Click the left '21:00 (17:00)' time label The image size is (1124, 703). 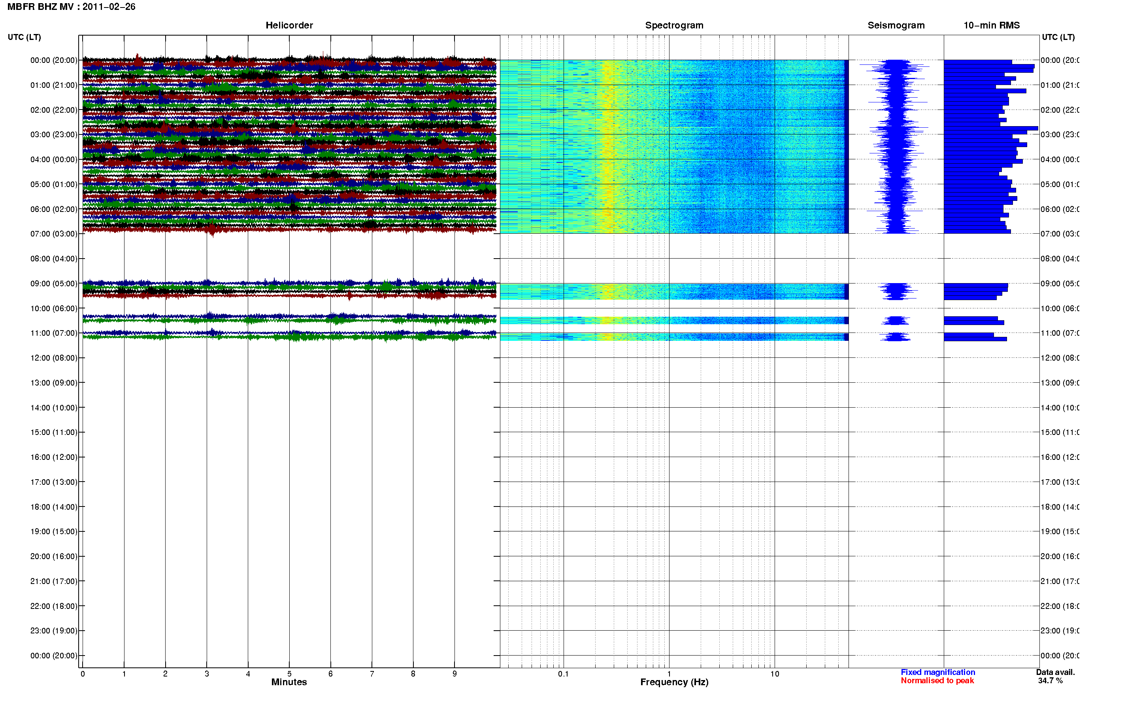(54, 581)
